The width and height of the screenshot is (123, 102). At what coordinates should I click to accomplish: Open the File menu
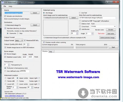(5, 6)
